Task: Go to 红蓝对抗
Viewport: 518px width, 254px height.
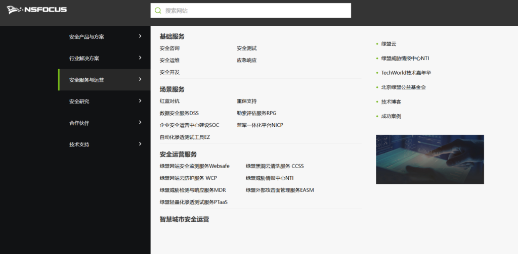Action: point(169,101)
